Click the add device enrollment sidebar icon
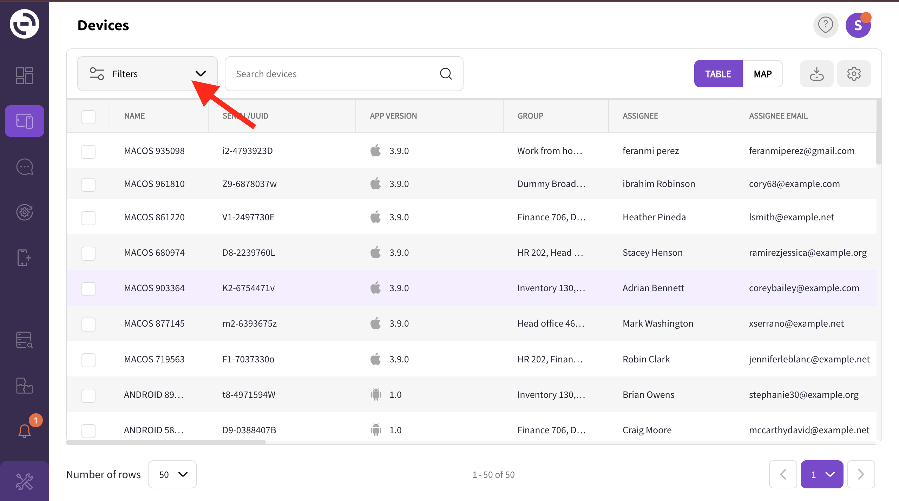This screenshot has width=899, height=501. [25, 258]
